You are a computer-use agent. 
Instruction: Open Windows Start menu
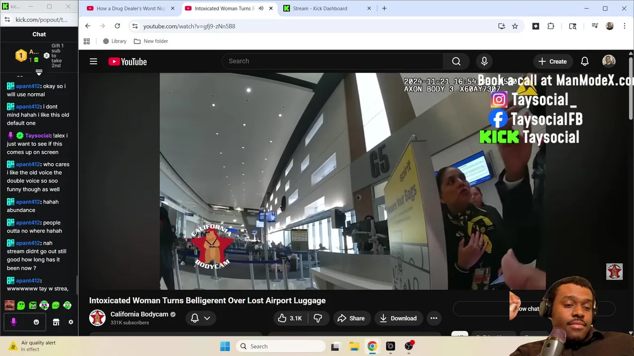(x=225, y=346)
